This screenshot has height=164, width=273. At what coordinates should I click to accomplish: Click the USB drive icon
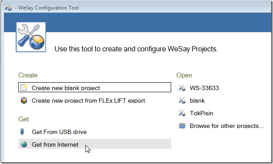(x=22, y=132)
